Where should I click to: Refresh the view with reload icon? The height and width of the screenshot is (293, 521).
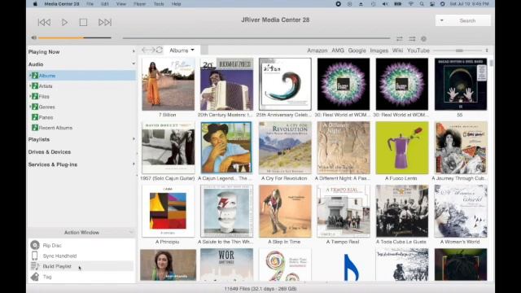160,50
